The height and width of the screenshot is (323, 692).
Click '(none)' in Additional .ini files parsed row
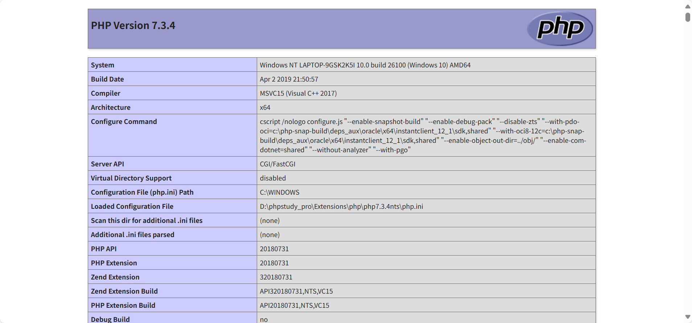[x=270, y=235]
